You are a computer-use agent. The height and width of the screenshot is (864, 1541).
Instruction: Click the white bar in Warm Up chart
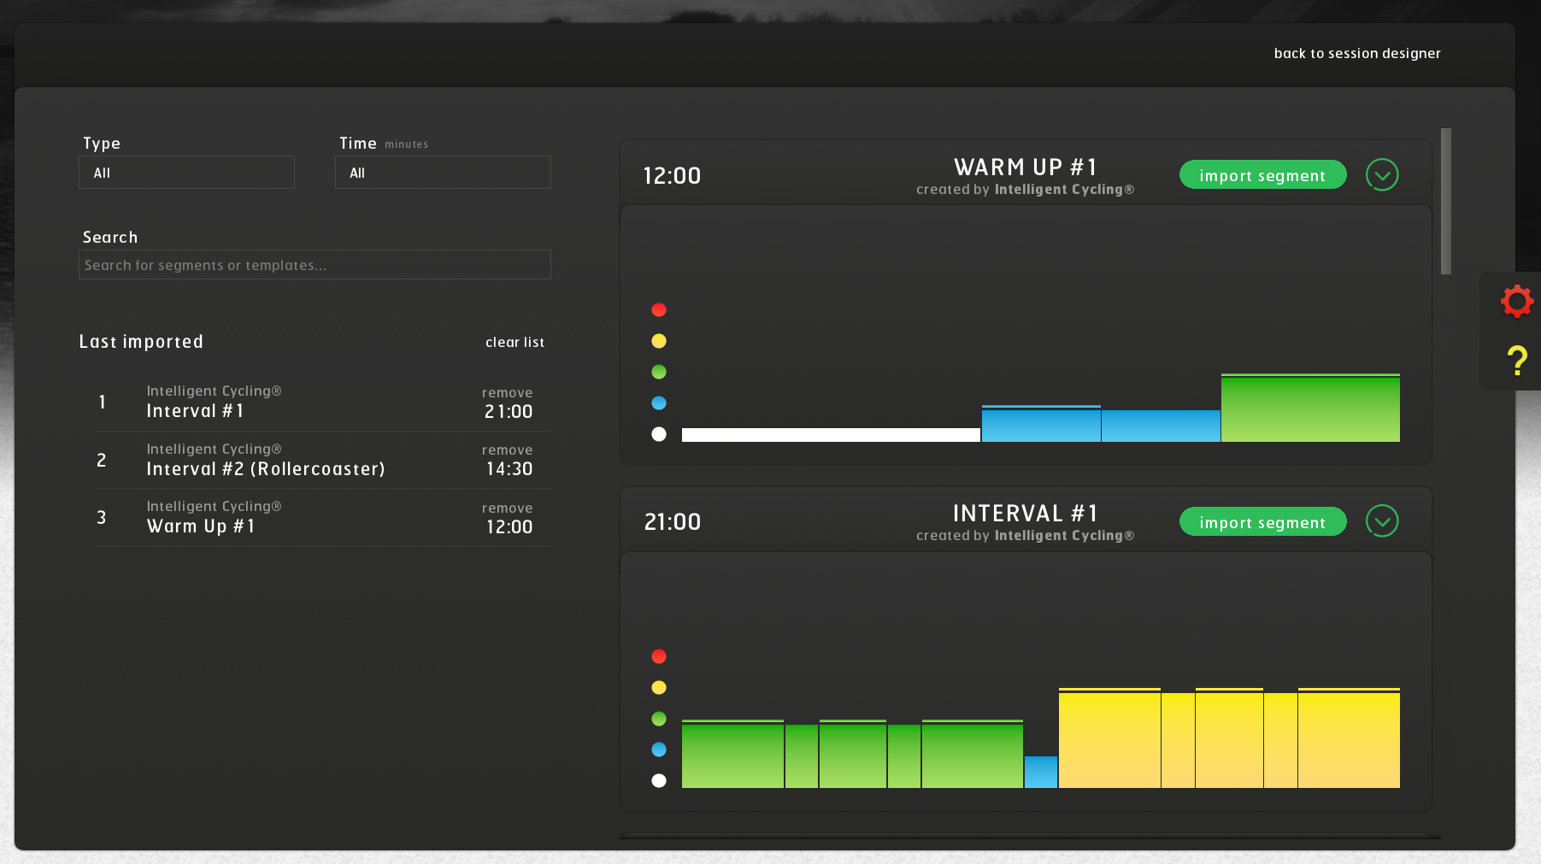click(x=831, y=435)
